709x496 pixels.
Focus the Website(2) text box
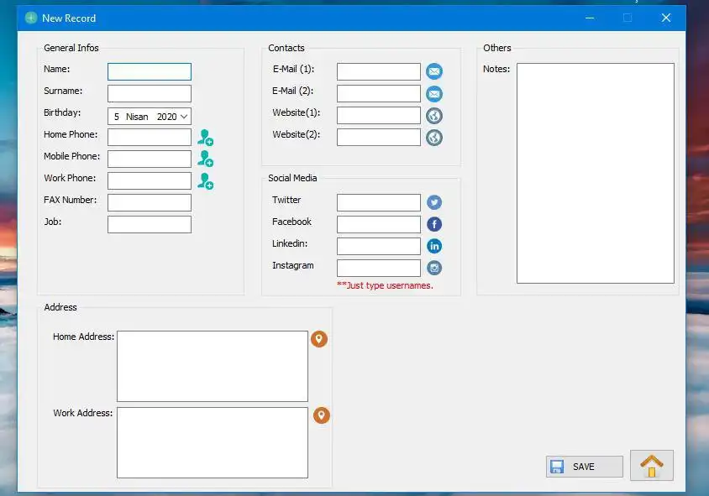click(x=379, y=138)
